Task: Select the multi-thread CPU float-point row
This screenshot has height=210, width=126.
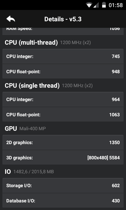Action: (x=63, y=71)
